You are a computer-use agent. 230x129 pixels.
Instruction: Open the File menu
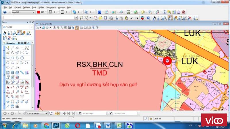pyautogui.click(x=5, y=7)
